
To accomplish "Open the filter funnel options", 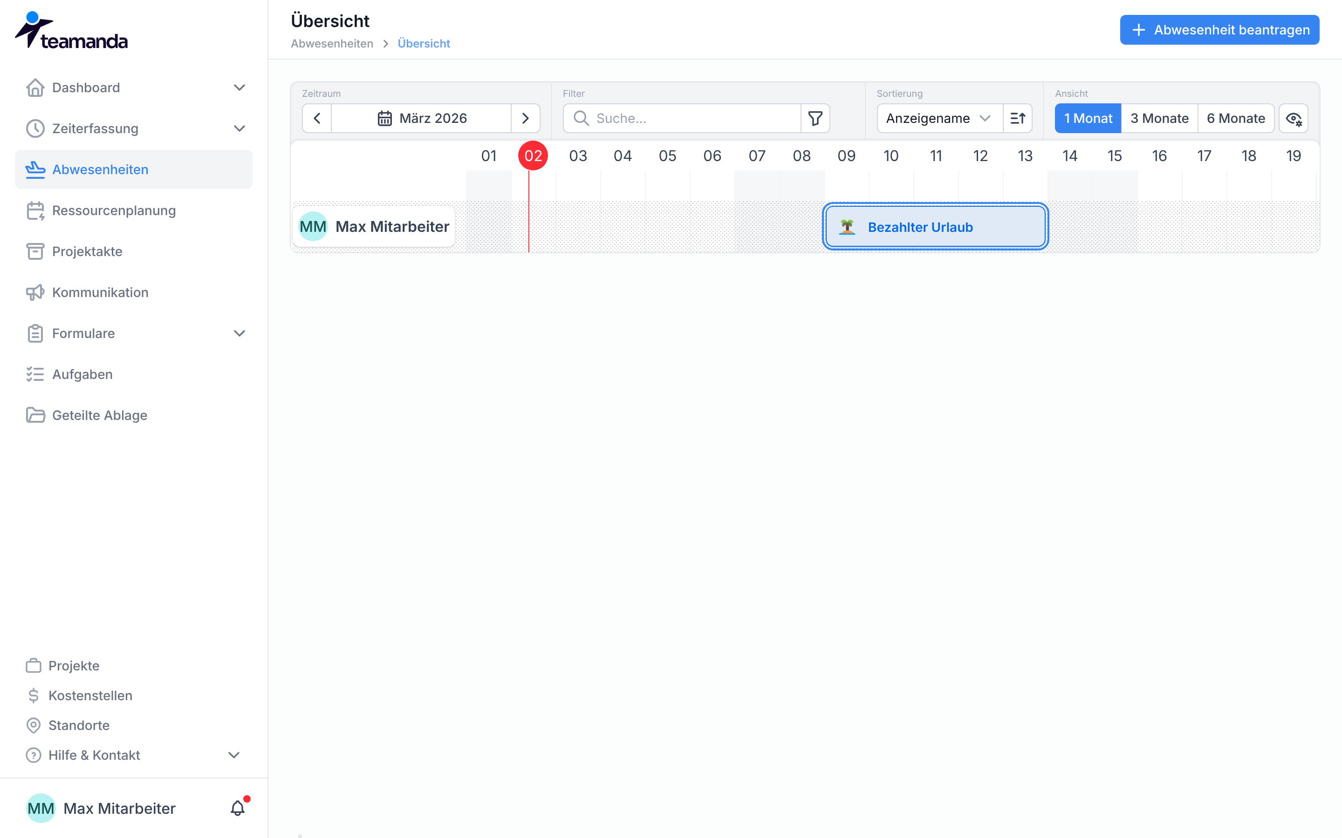I will click(x=815, y=118).
